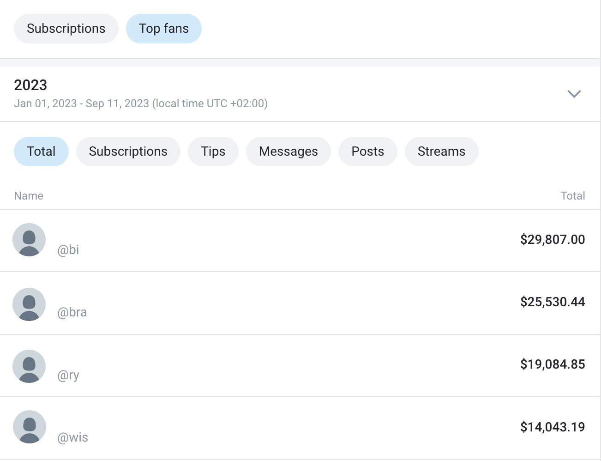The image size is (601, 461).
Task: Filter earnings by Tips only
Action: click(213, 151)
